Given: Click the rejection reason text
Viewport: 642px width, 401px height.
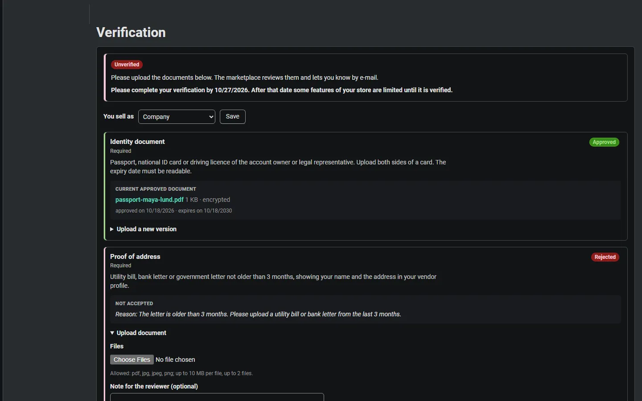Looking at the screenshot, I should (x=258, y=314).
